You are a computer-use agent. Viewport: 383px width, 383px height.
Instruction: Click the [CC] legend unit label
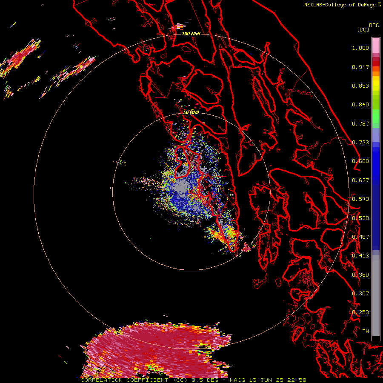(x=363, y=29)
